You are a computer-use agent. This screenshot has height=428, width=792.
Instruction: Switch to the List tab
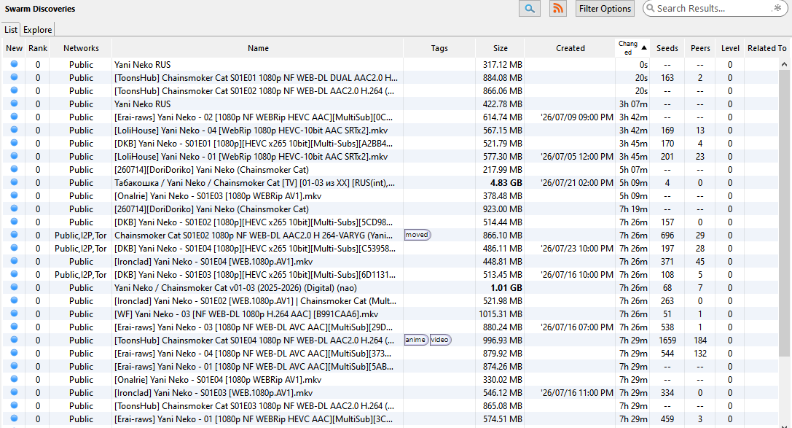point(11,29)
